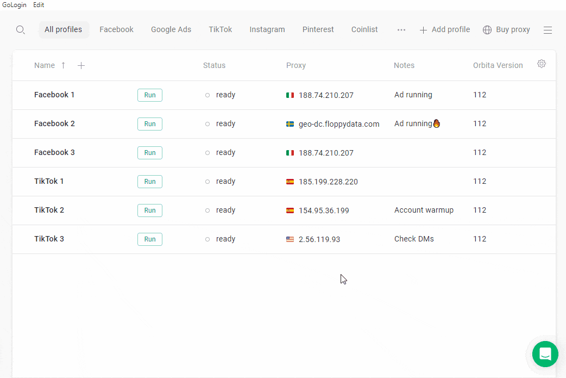Click the Ad running note for Facebook 1

pos(413,95)
